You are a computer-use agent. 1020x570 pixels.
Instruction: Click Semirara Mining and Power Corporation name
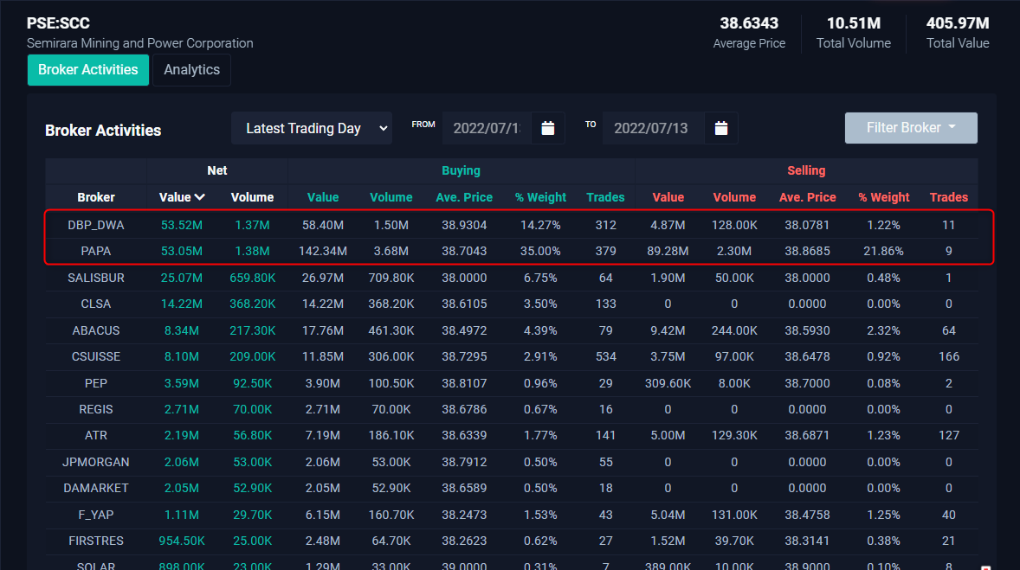pyautogui.click(x=140, y=43)
